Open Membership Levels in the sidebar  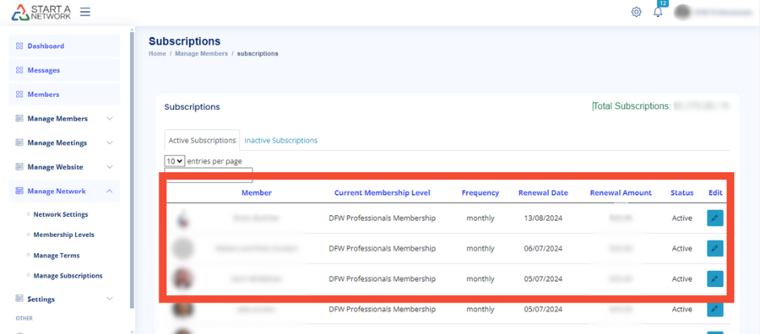[x=63, y=235]
